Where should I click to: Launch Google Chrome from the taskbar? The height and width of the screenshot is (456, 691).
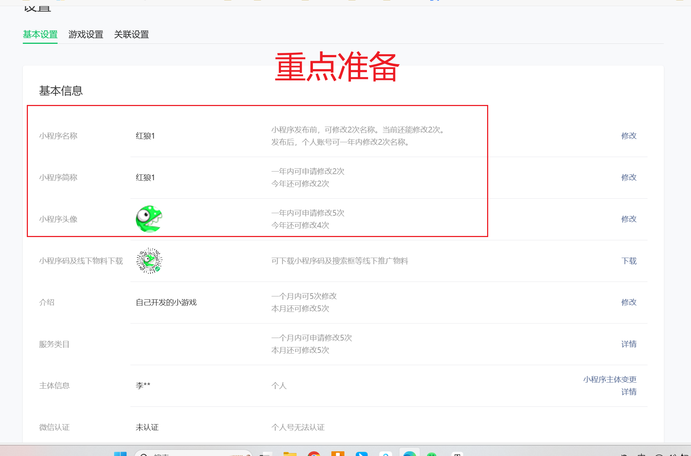coord(314,454)
